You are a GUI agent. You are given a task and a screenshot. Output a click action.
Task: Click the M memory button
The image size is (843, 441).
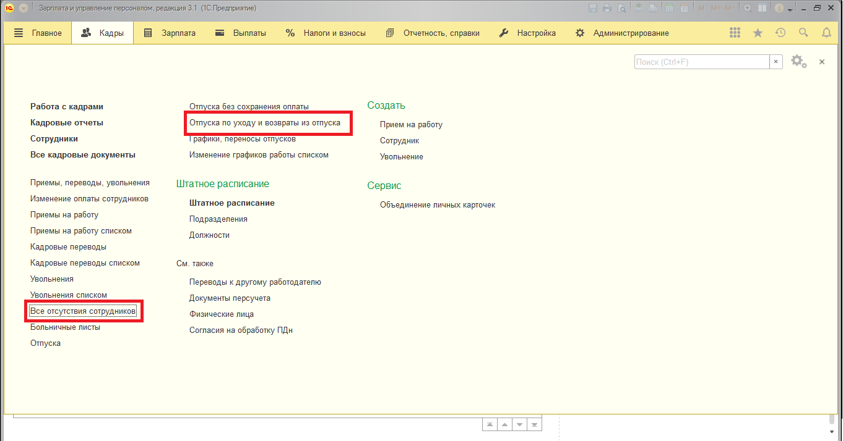coord(701,8)
